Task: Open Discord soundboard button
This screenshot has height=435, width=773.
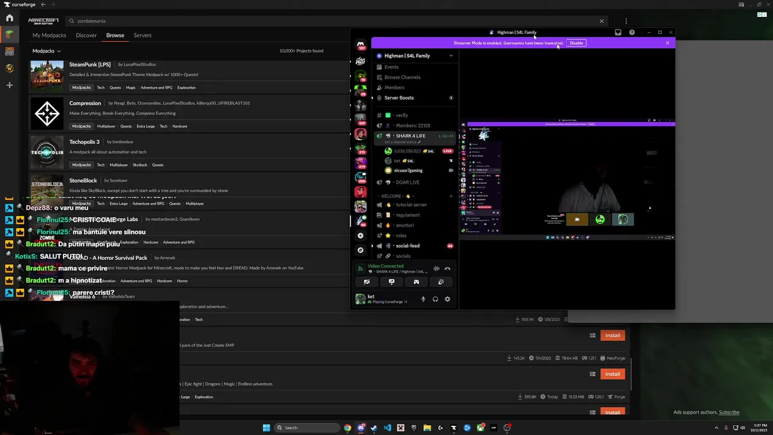Action: tap(441, 282)
